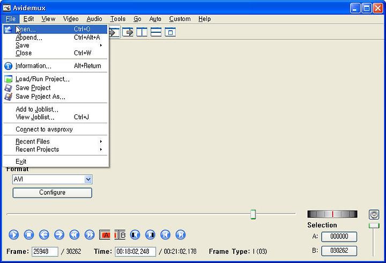386x263 pixels.
Task: Open the AVI Format dropdown
Action: tap(53, 179)
